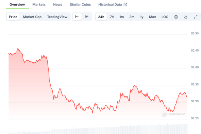Switch chart to Market Cap
Screen dimensions: 201x134
click(x=32, y=17)
